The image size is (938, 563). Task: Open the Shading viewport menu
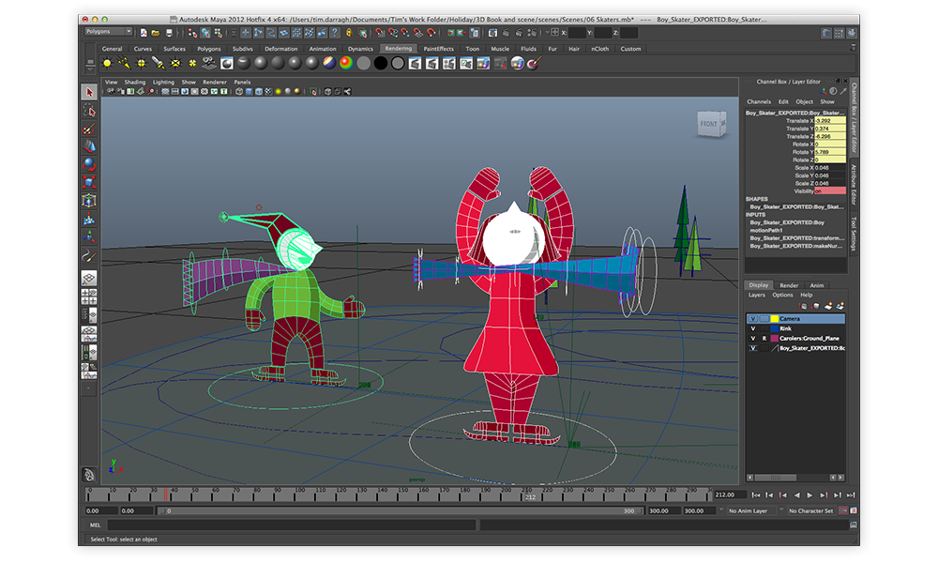click(137, 82)
